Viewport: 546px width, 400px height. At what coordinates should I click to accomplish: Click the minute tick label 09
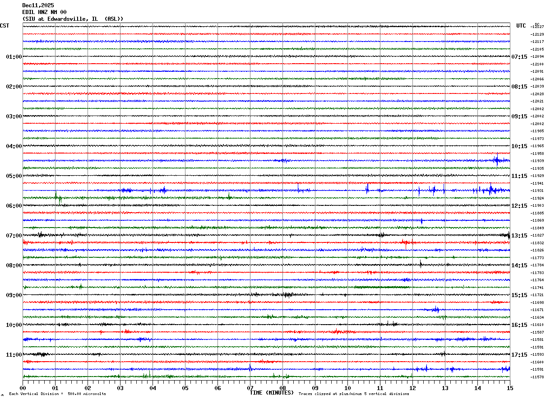click(315, 388)
